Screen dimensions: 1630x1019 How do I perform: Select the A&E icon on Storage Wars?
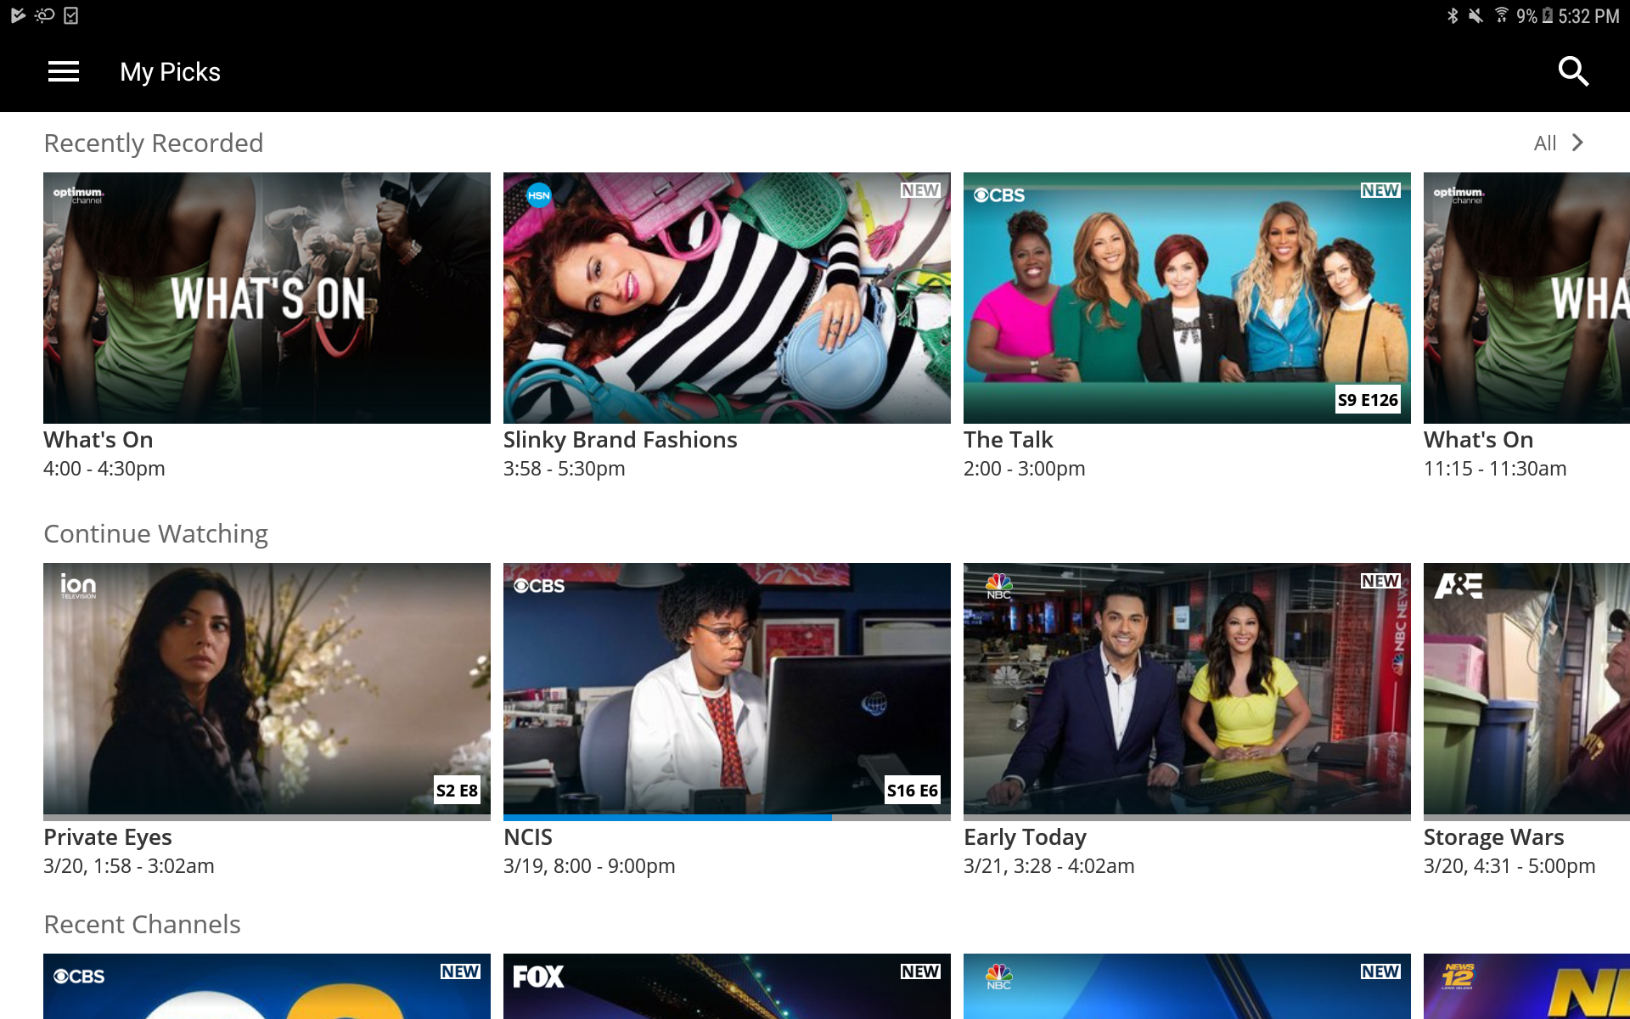1459,587
